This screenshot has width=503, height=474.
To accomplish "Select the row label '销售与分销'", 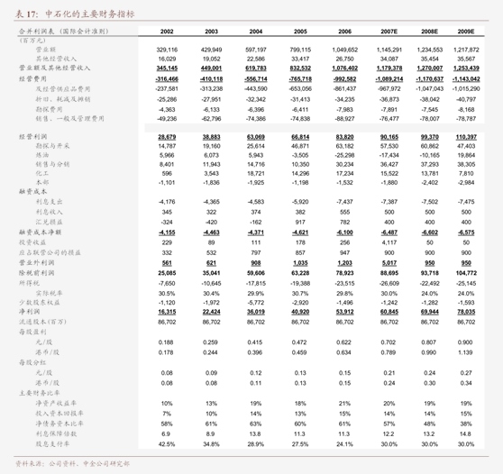I will point(52,164).
